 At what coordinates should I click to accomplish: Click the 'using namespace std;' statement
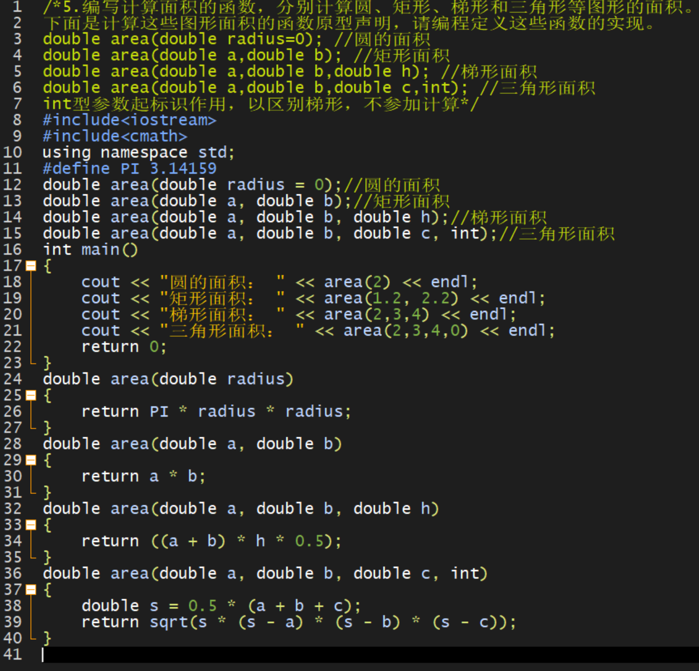pyautogui.click(x=139, y=152)
